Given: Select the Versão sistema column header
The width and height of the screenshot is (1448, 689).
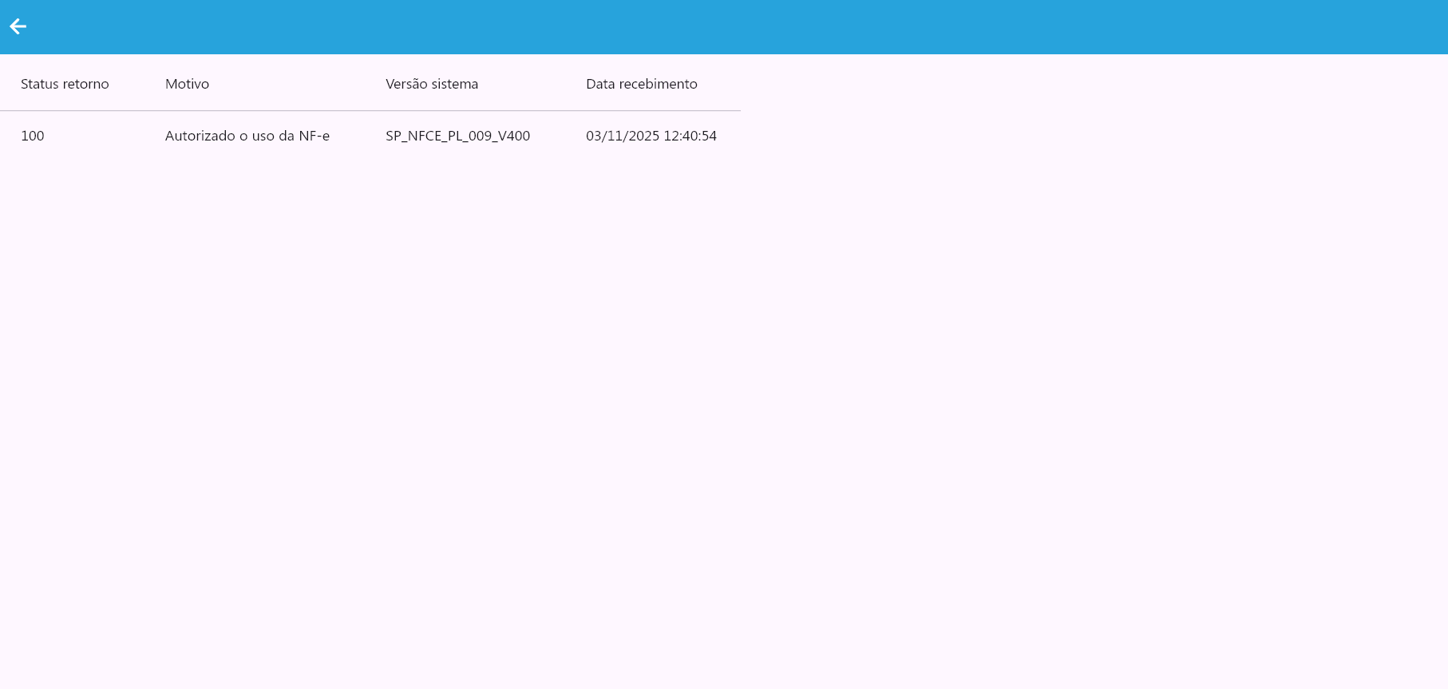Looking at the screenshot, I should [432, 84].
